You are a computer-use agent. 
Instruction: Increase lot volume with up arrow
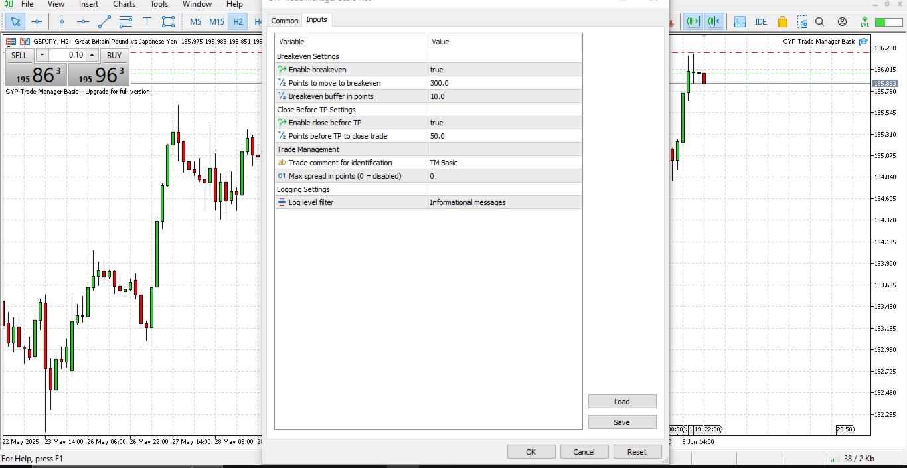[92, 55]
